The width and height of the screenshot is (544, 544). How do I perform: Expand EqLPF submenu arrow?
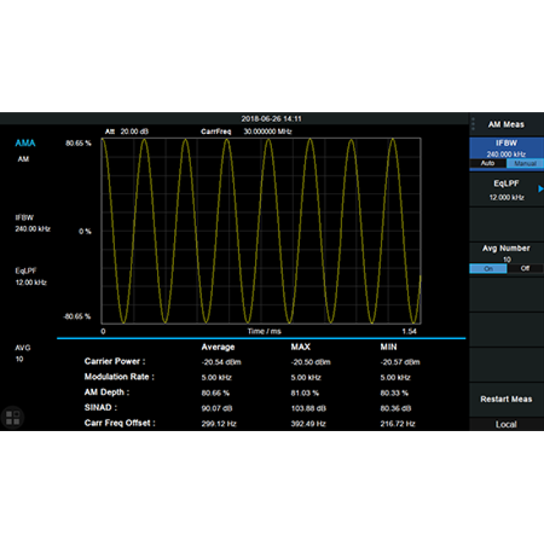(541, 188)
